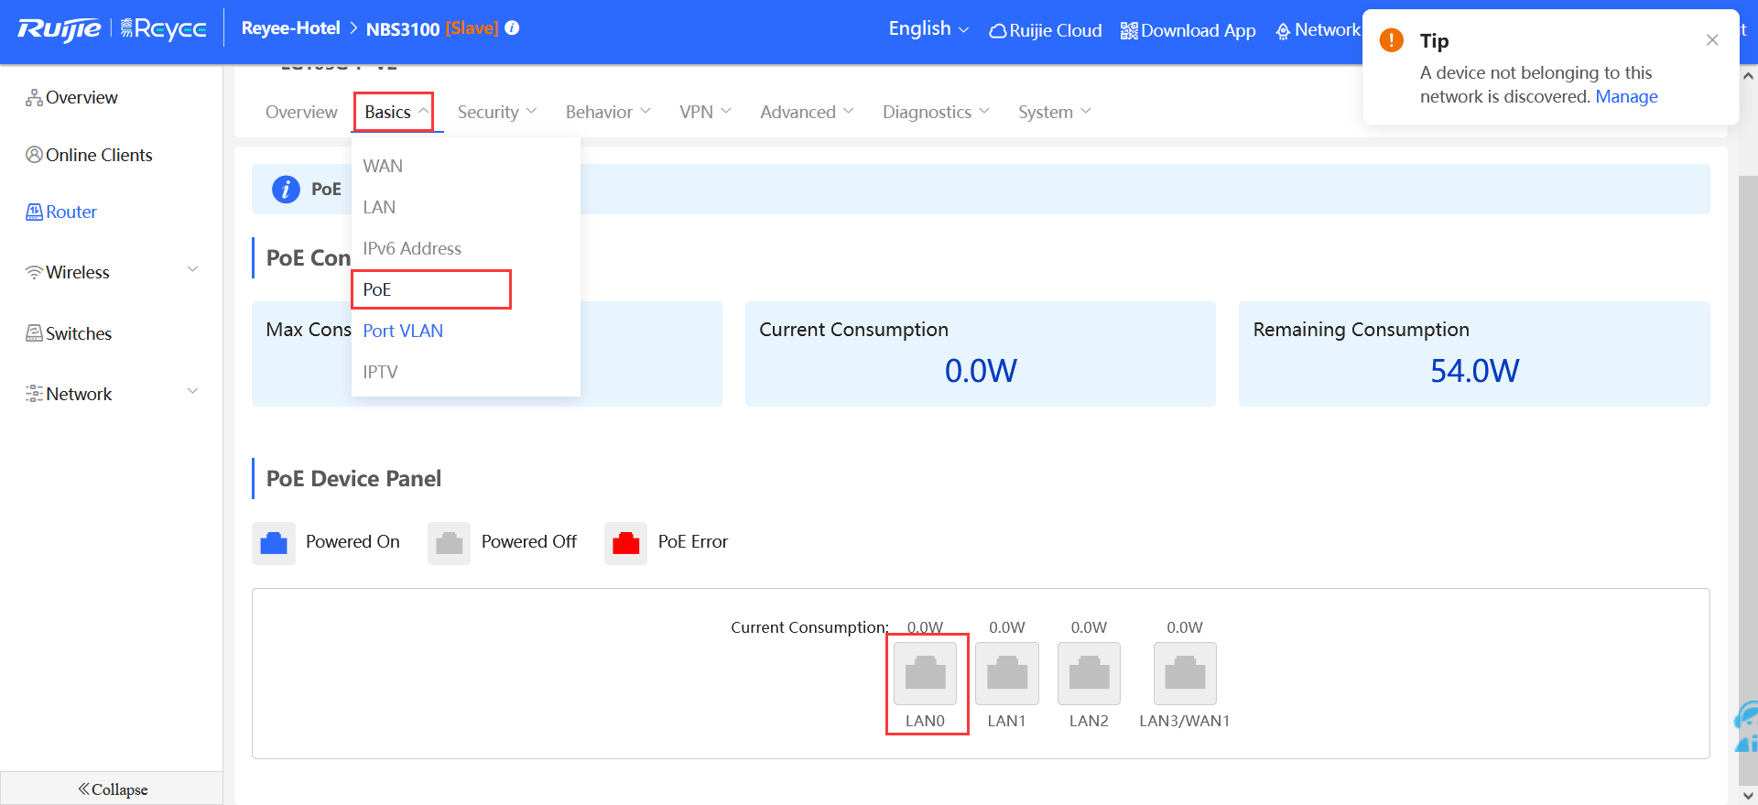Click the scrollbar down arrow
Viewport: 1758px width, 805px height.
click(x=1748, y=796)
